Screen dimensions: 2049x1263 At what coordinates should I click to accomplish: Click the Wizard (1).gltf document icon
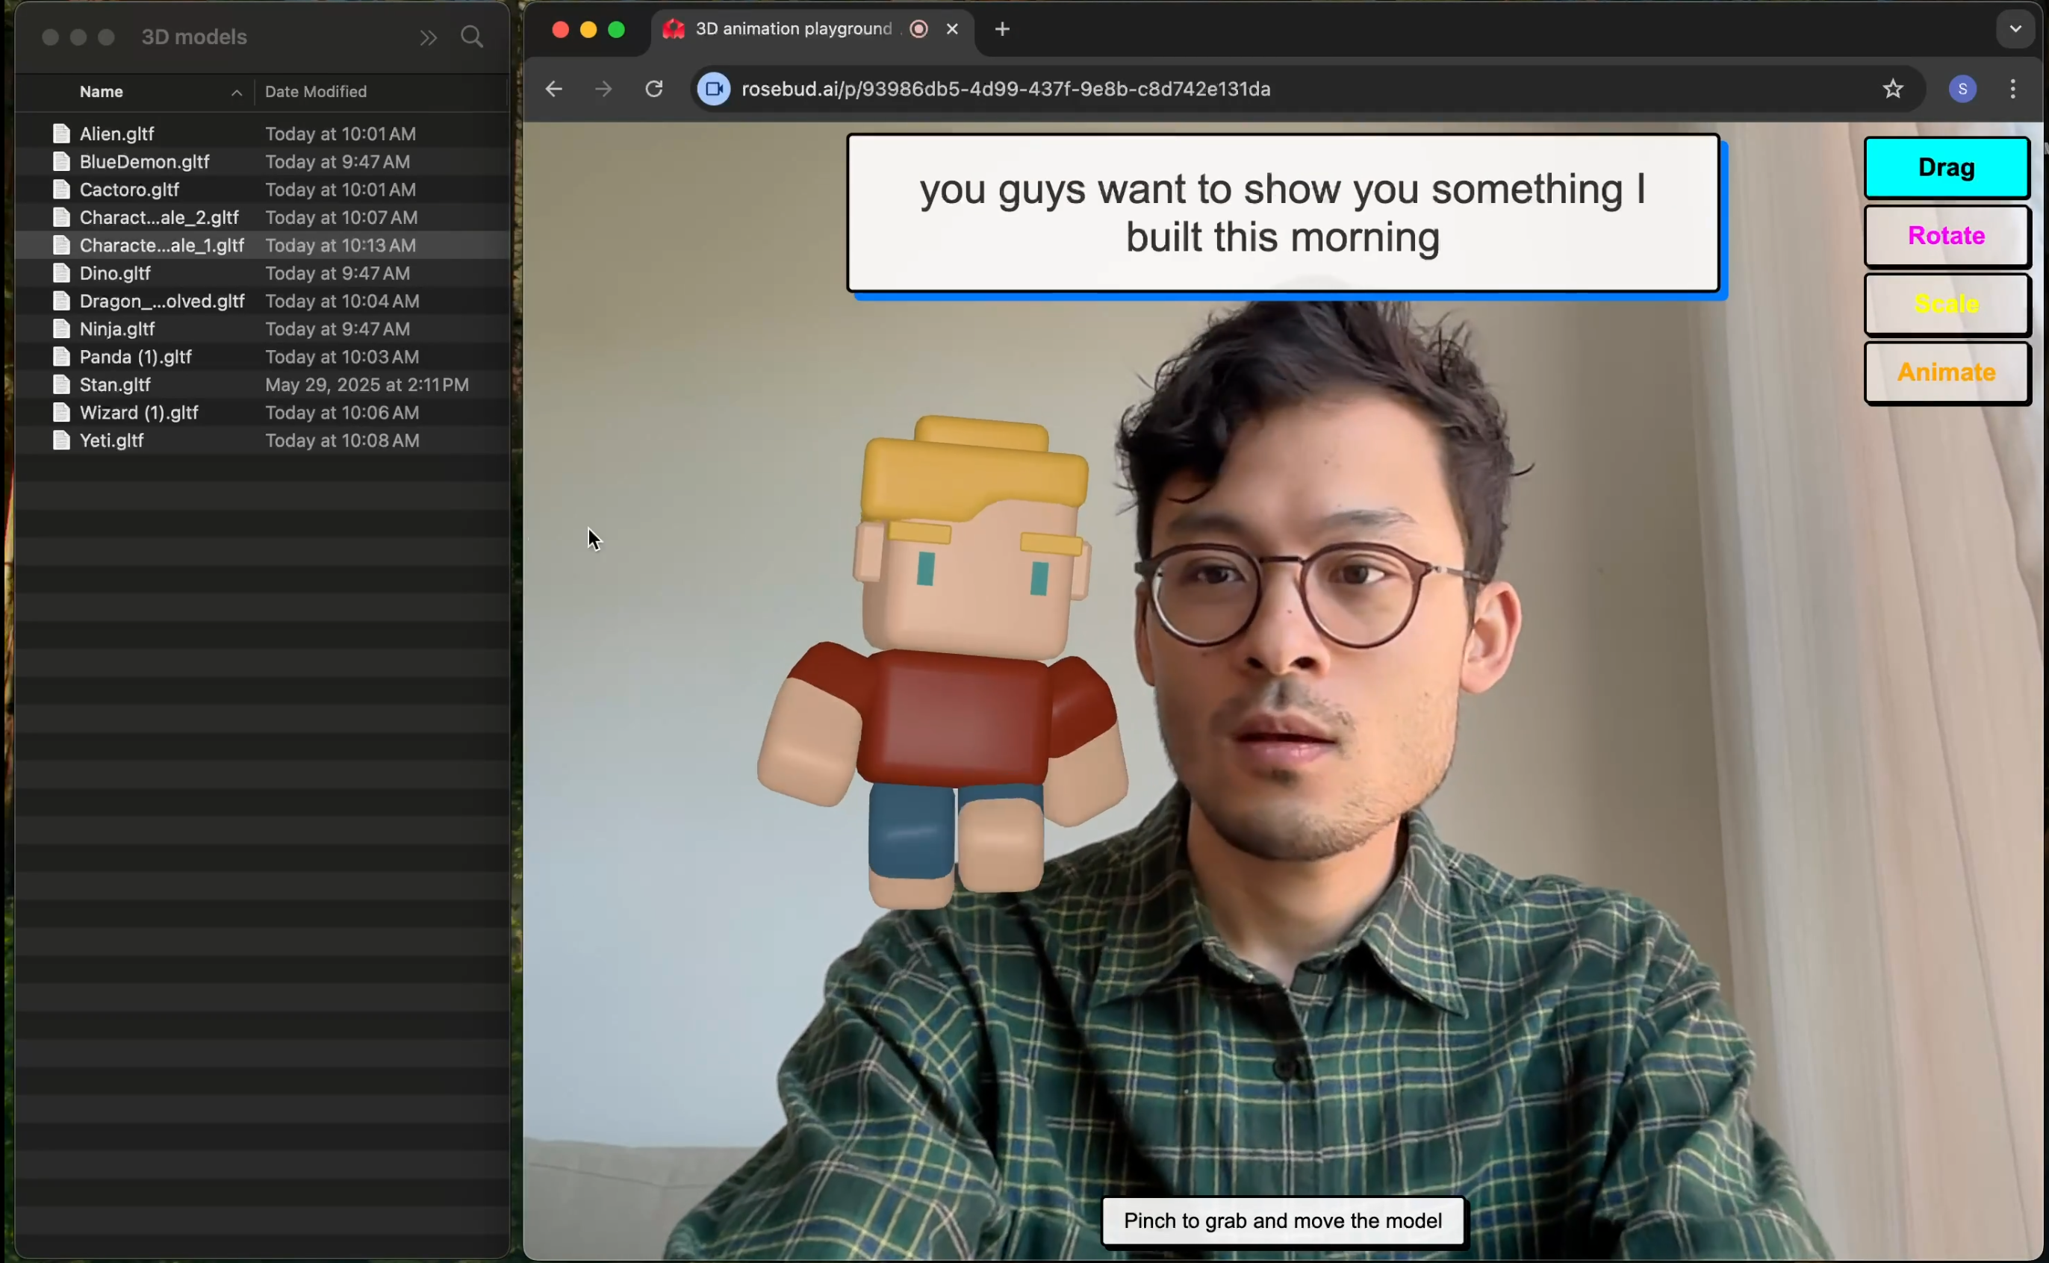pyautogui.click(x=61, y=413)
